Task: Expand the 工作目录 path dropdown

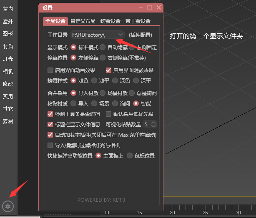Action: (120, 35)
